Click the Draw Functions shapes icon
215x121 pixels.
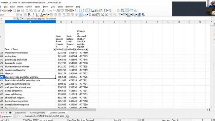point(136,10)
